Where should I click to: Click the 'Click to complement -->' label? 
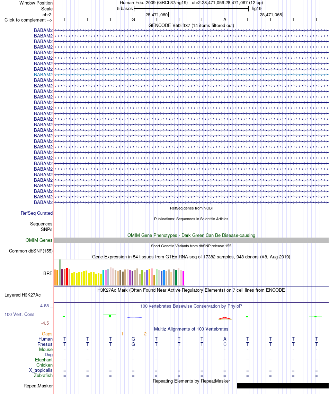click(29, 20)
